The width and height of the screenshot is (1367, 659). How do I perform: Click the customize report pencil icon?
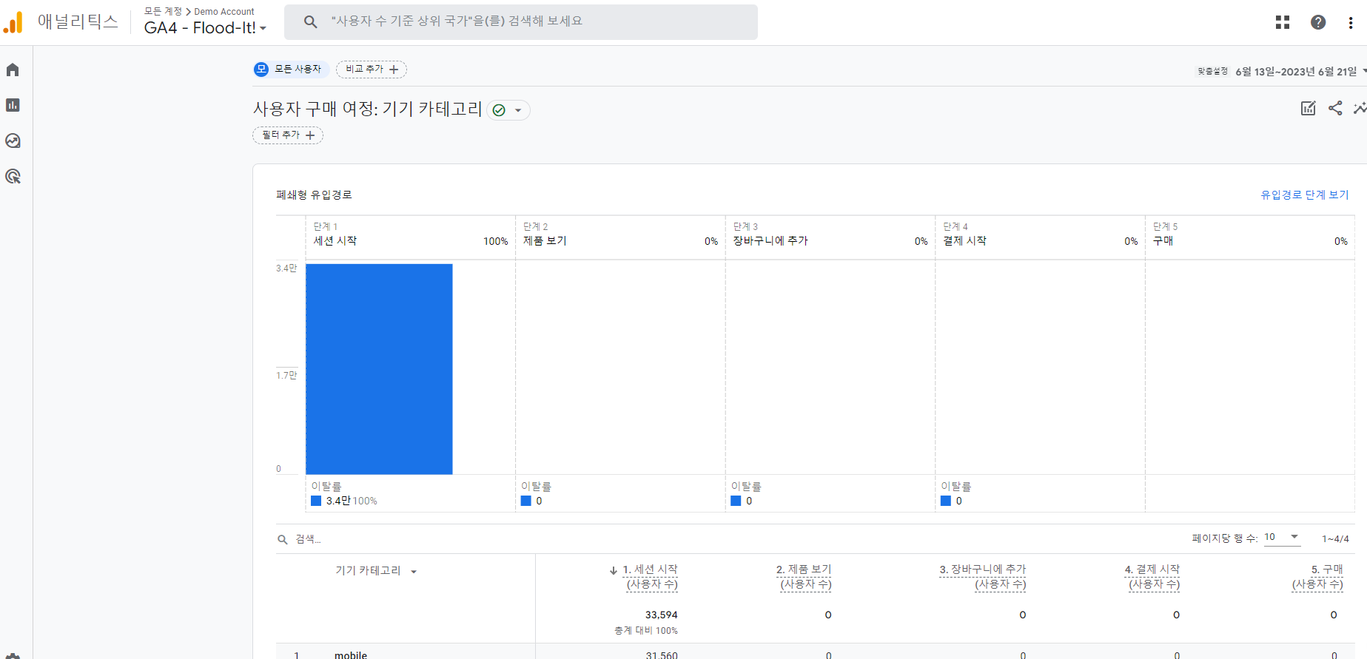(1309, 109)
